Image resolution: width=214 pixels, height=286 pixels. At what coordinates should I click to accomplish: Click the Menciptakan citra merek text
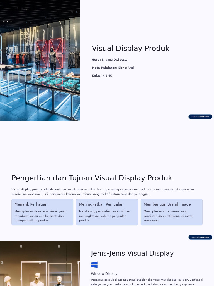point(168,216)
